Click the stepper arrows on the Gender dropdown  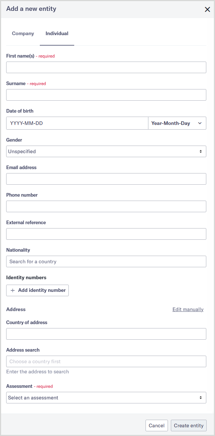pyautogui.click(x=201, y=151)
